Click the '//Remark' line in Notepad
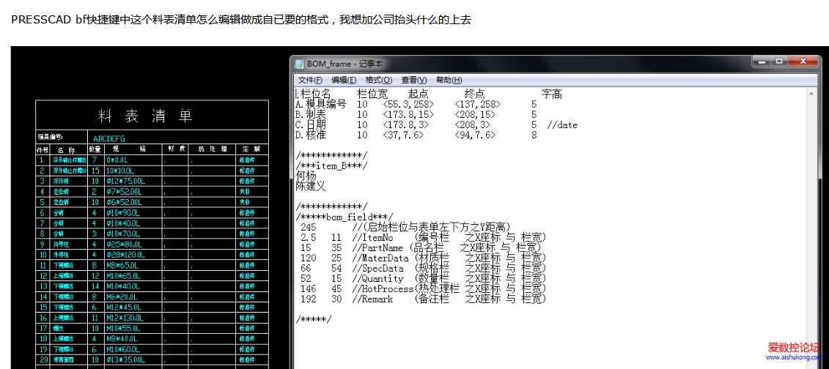Image resolution: width=829 pixels, height=369 pixels. (423, 299)
